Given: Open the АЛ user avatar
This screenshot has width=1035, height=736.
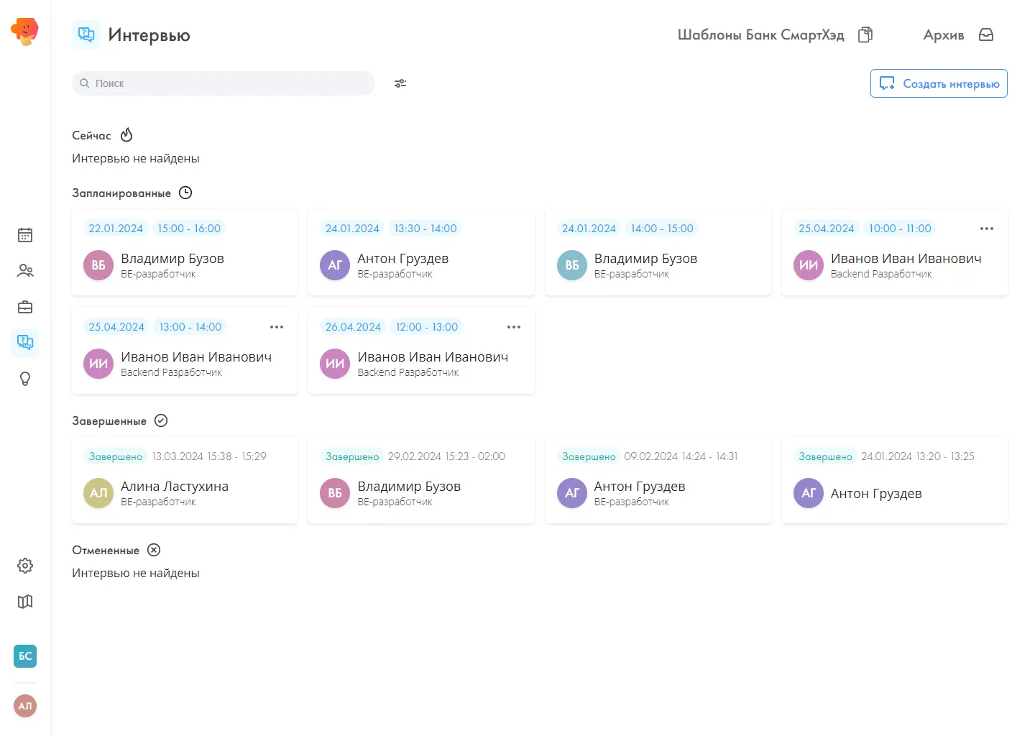Looking at the screenshot, I should [25, 706].
